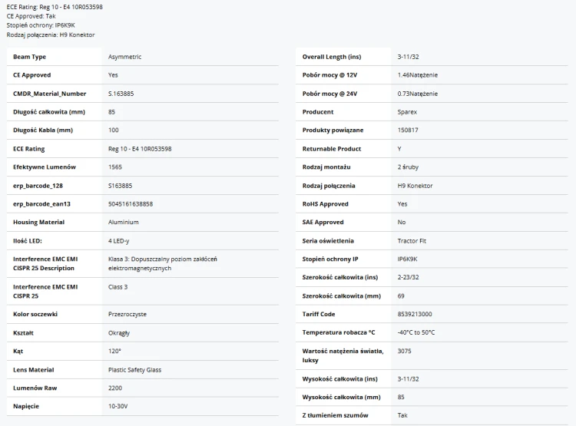Select the Tariff Code value 8539213000
Screen dimensions: 576x426
(x=415, y=315)
